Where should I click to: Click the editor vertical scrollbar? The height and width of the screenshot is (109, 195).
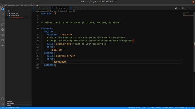[194, 42]
